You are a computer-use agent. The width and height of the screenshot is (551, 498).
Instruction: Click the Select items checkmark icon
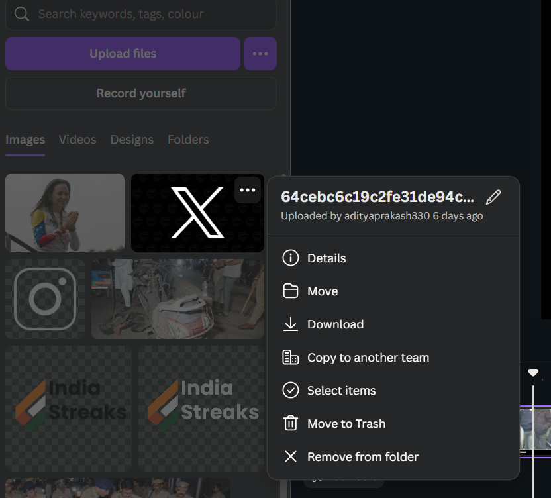click(290, 390)
